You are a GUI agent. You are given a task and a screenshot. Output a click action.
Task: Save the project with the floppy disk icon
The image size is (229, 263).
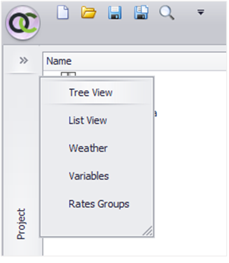(114, 13)
